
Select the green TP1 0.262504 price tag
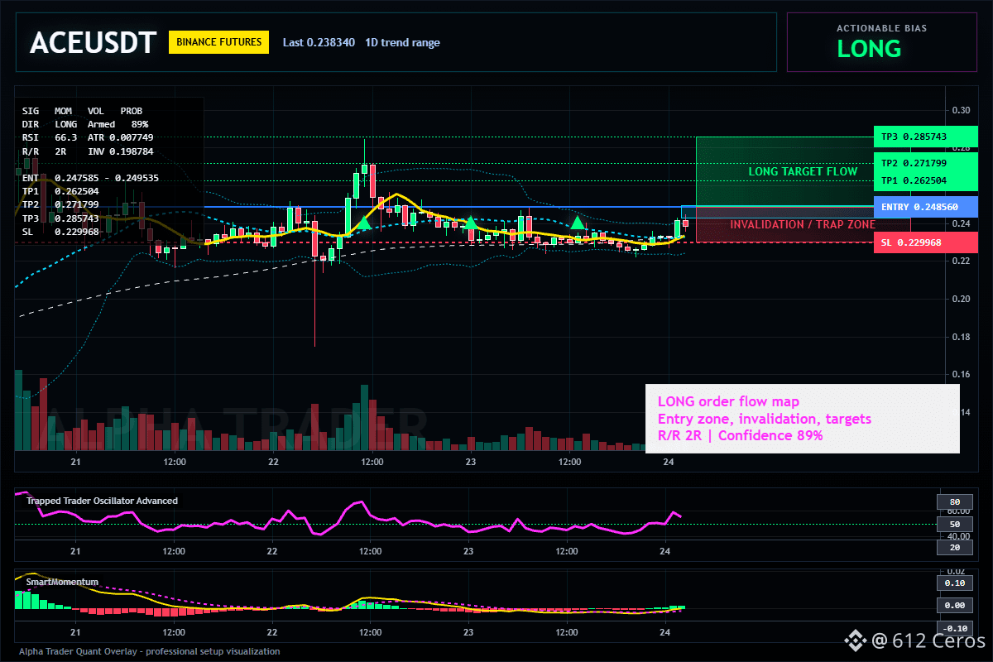(925, 180)
